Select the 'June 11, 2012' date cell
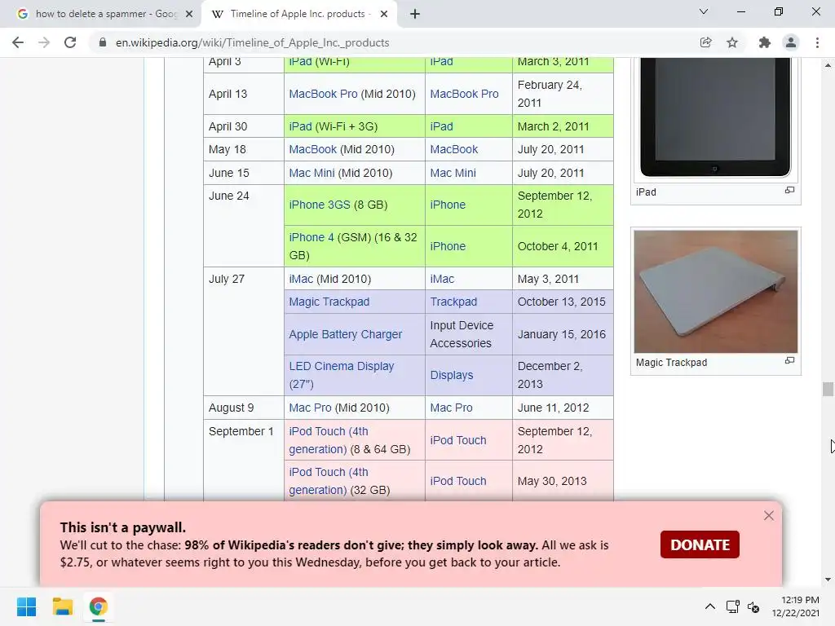Screen dimensions: 835x626 (563, 408)
